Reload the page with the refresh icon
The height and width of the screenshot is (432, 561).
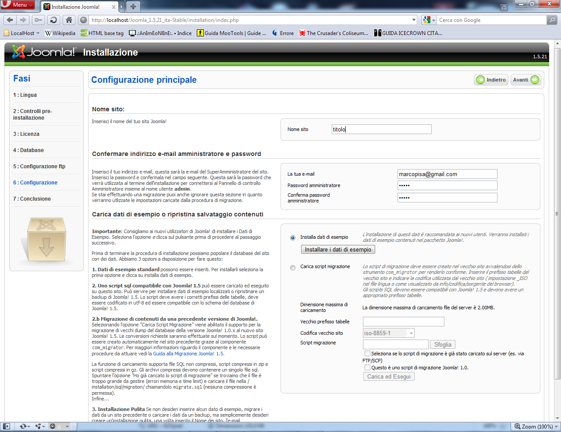pos(53,20)
